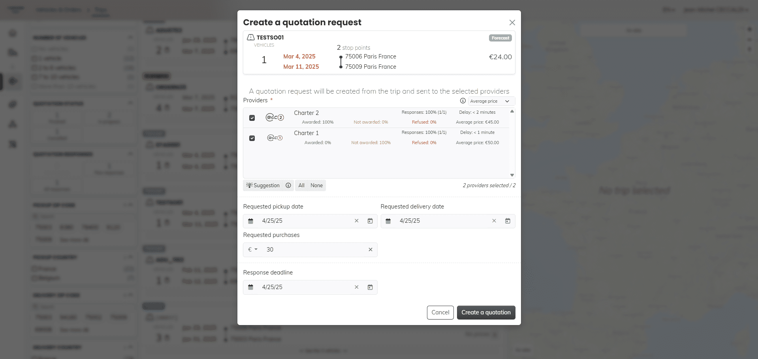Clear the Response deadline date
The image size is (758, 359).
pos(356,287)
